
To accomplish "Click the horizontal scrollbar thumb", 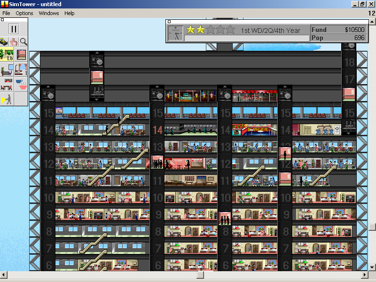I will pyautogui.click(x=200, y=274).
